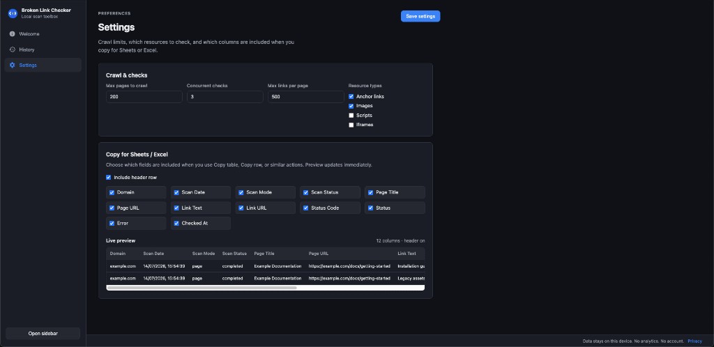Screen dimensions: 714x347
Task: Click the Save settings button
Action: click(420, 16)
